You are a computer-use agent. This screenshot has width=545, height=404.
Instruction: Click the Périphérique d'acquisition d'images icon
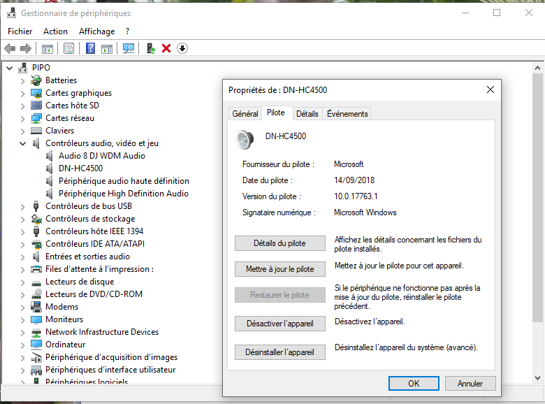coord(36,357)
